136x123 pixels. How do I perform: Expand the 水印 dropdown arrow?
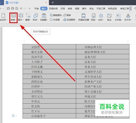point(103,20)
